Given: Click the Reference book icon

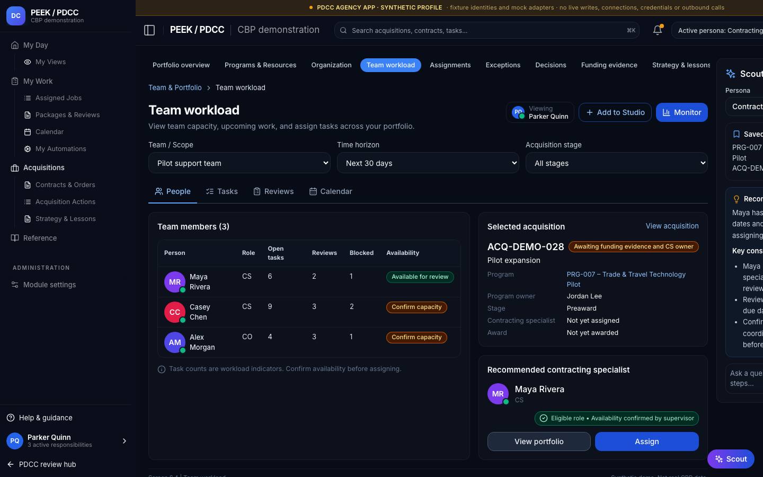Looking at the screenshot, I should point(15,238).
